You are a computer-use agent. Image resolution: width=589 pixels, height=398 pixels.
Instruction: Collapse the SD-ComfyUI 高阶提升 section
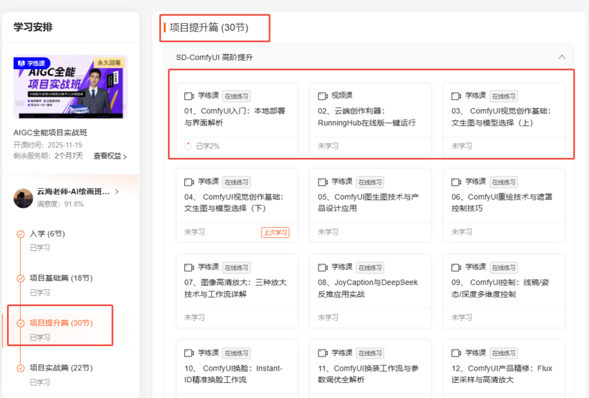click(x=562, y=57)
